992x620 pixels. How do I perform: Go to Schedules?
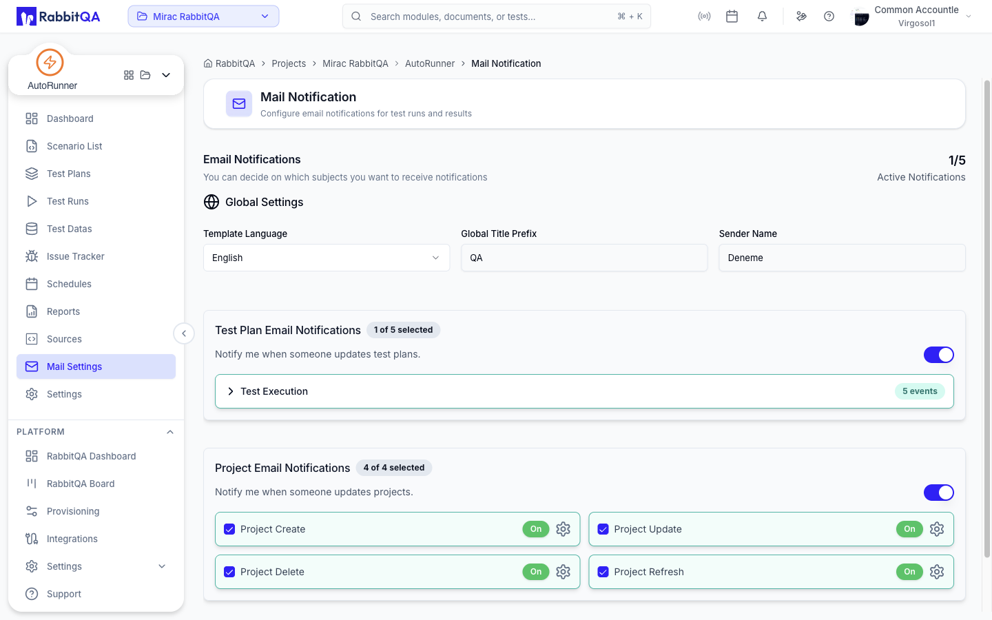coord(96,284)
